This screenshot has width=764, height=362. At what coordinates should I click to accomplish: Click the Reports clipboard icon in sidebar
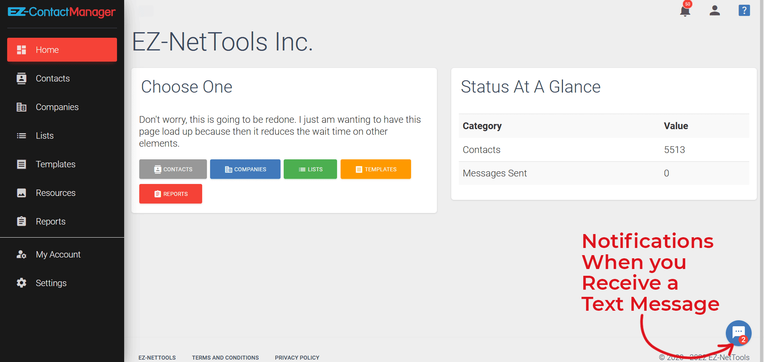21,221
